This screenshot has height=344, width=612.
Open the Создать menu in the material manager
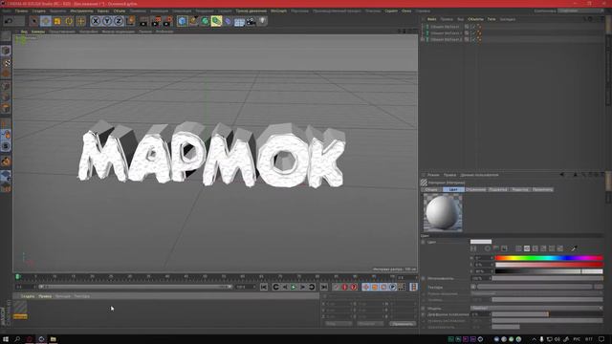[28, 296]
